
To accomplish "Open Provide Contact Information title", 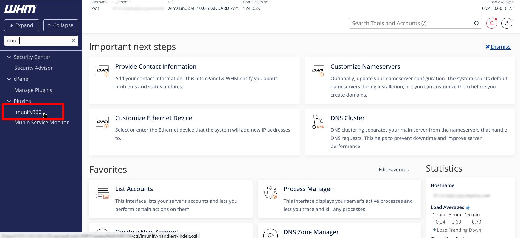I will [156, 66].
